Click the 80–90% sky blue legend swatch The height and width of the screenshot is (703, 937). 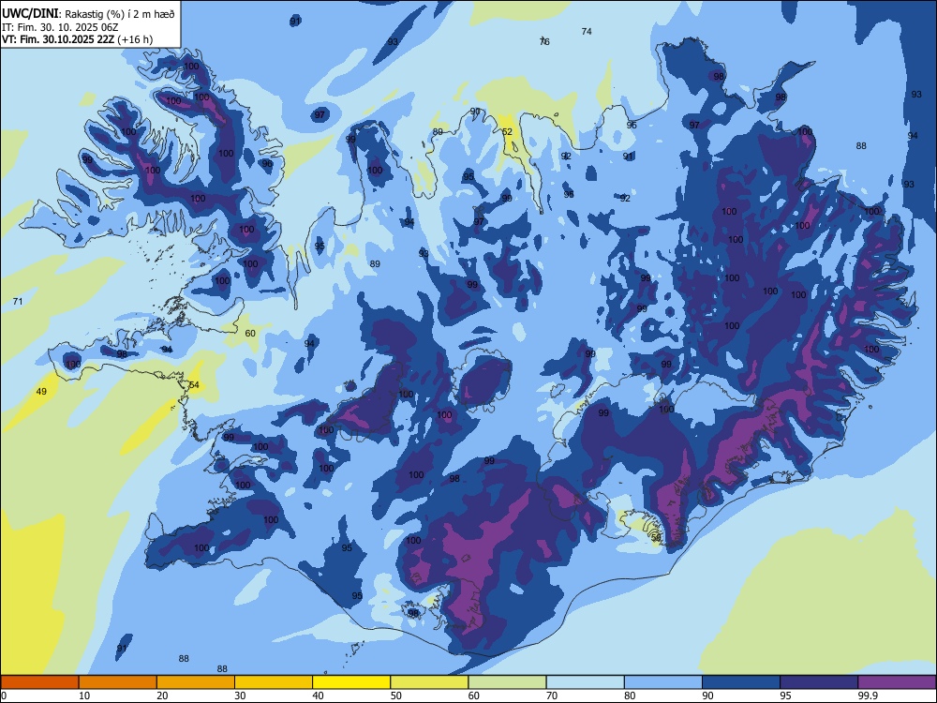[663, 682]
